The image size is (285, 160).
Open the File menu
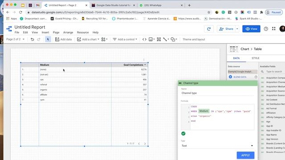coord(17,32)
